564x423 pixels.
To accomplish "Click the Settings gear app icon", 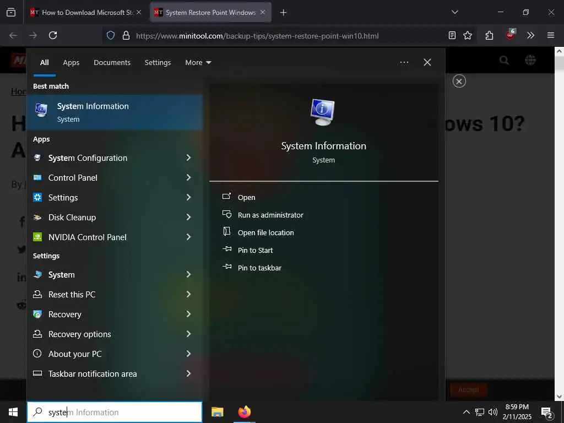I will coord(37,197).
